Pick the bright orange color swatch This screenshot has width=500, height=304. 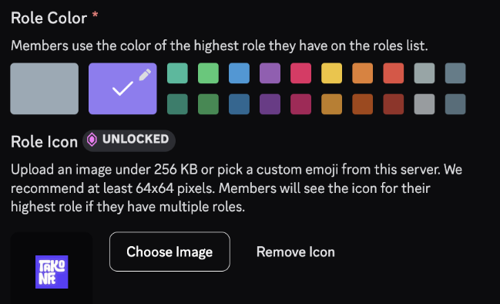point(363,73)
